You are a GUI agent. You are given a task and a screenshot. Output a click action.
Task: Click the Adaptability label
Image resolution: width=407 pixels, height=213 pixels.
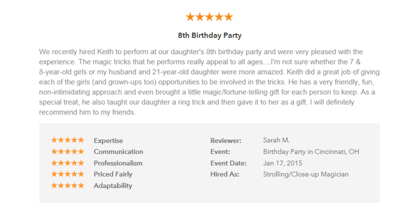click(x=113, y=185)
